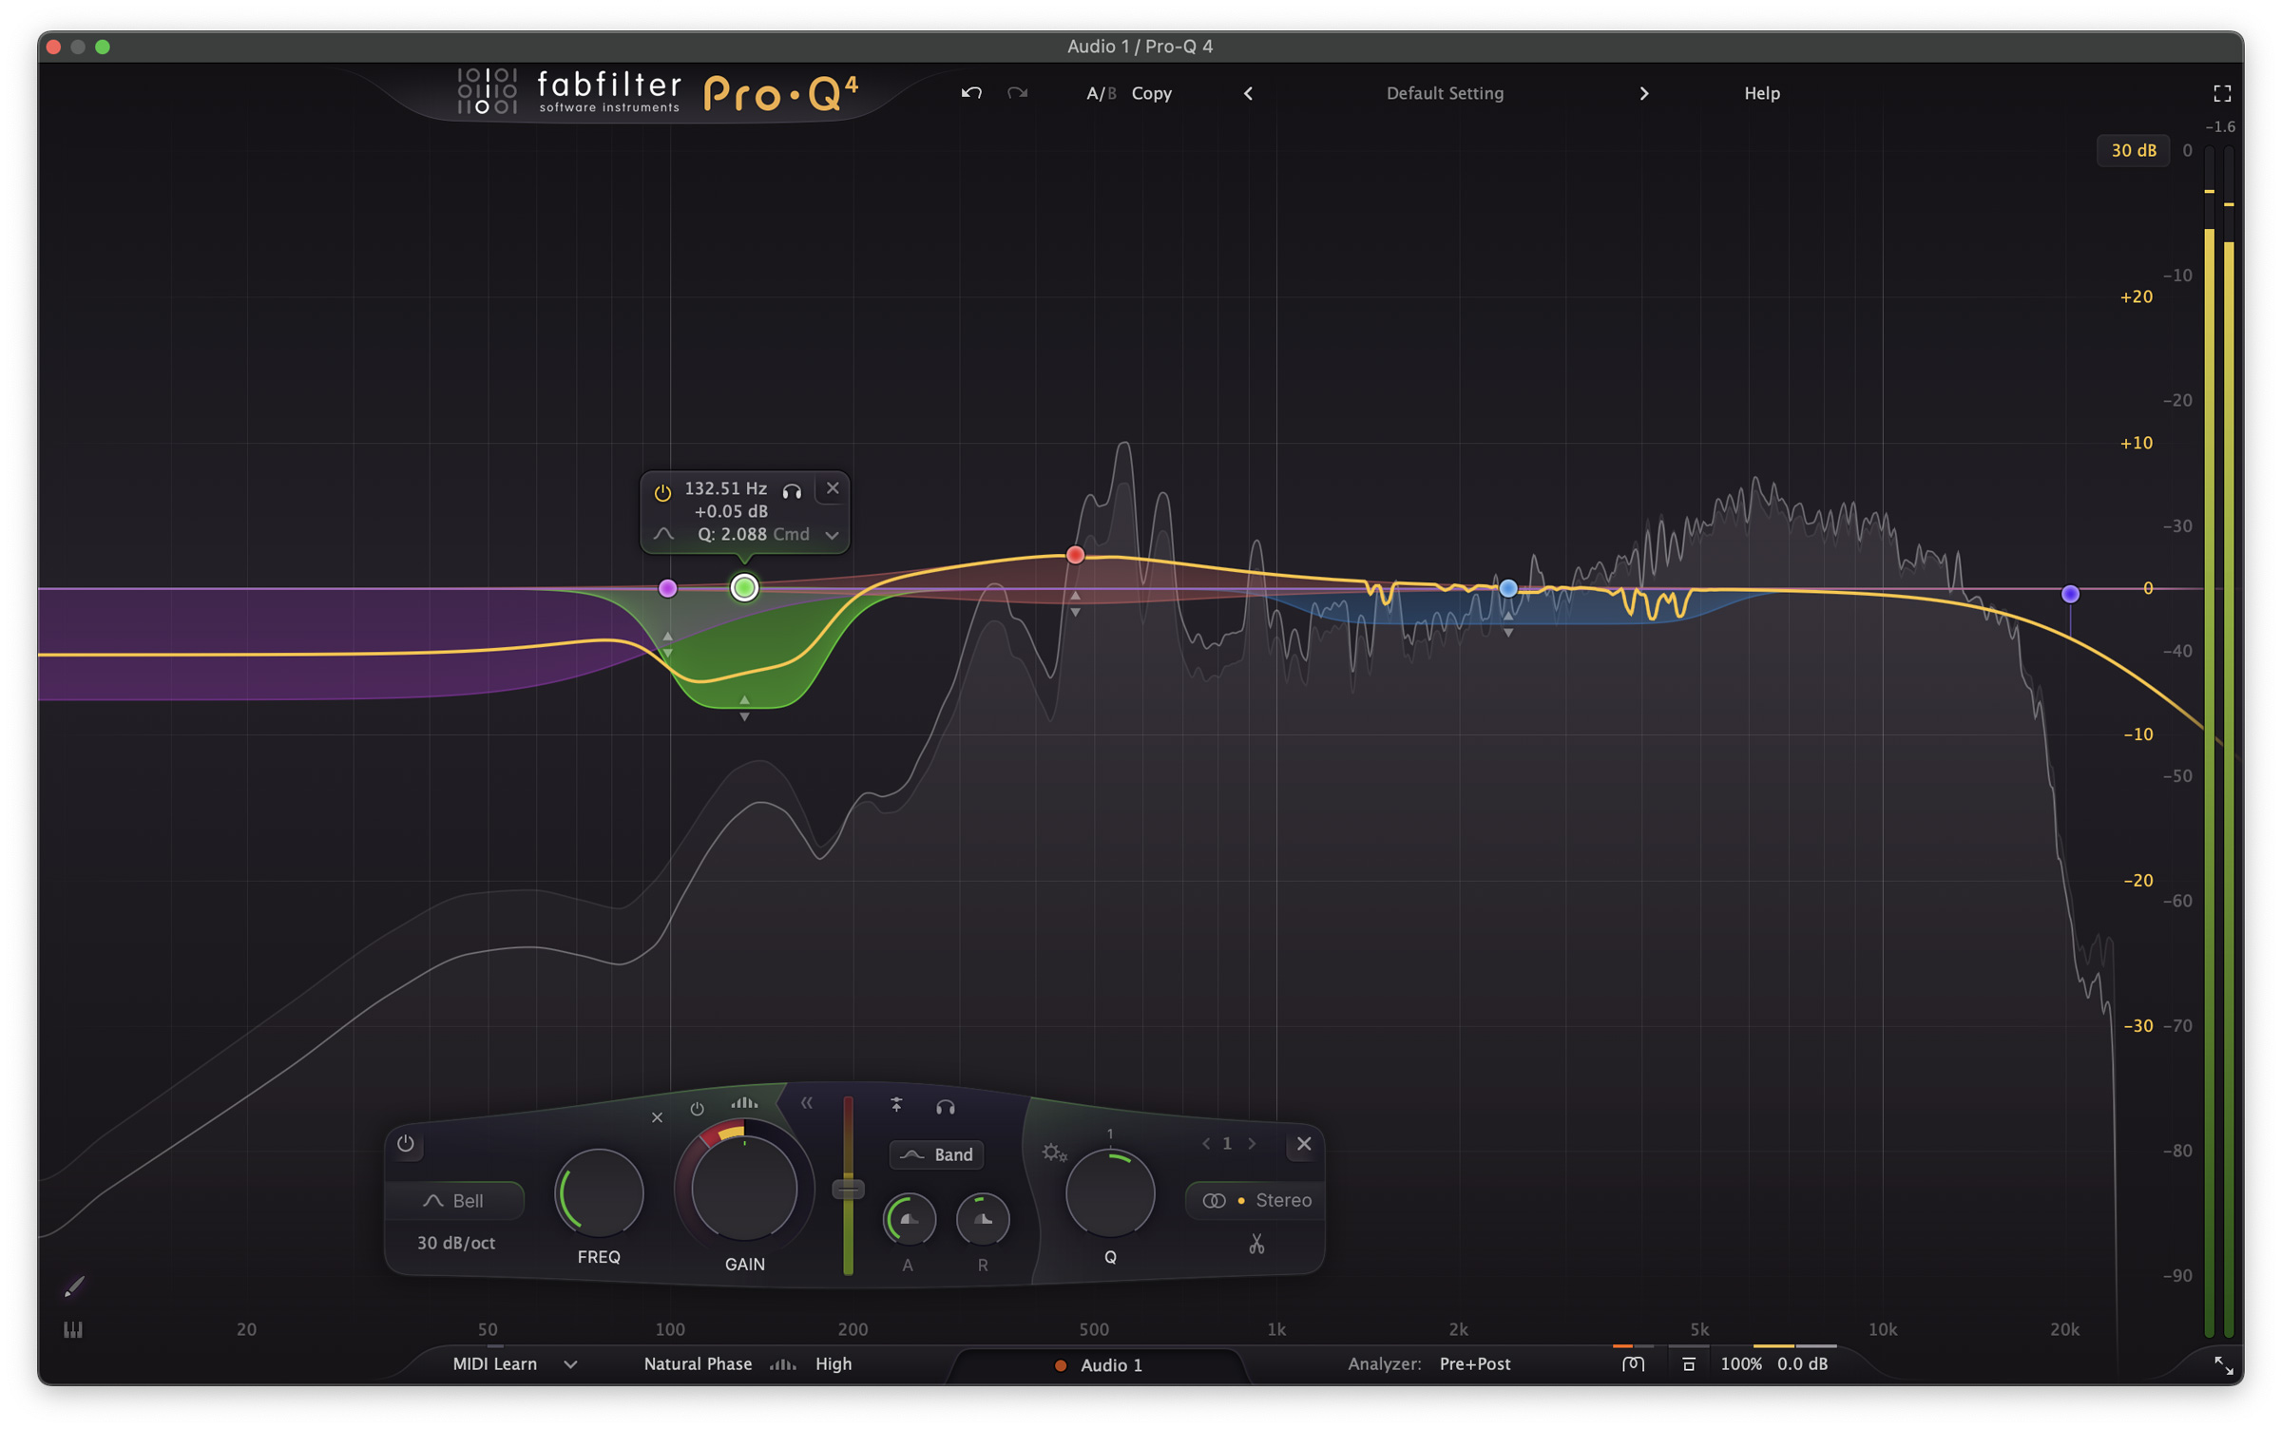The height and width of the screenshot is (1429, 2281).
Task: Click the output options icon left of 100%
Action: click(x=1689, y=1364)
